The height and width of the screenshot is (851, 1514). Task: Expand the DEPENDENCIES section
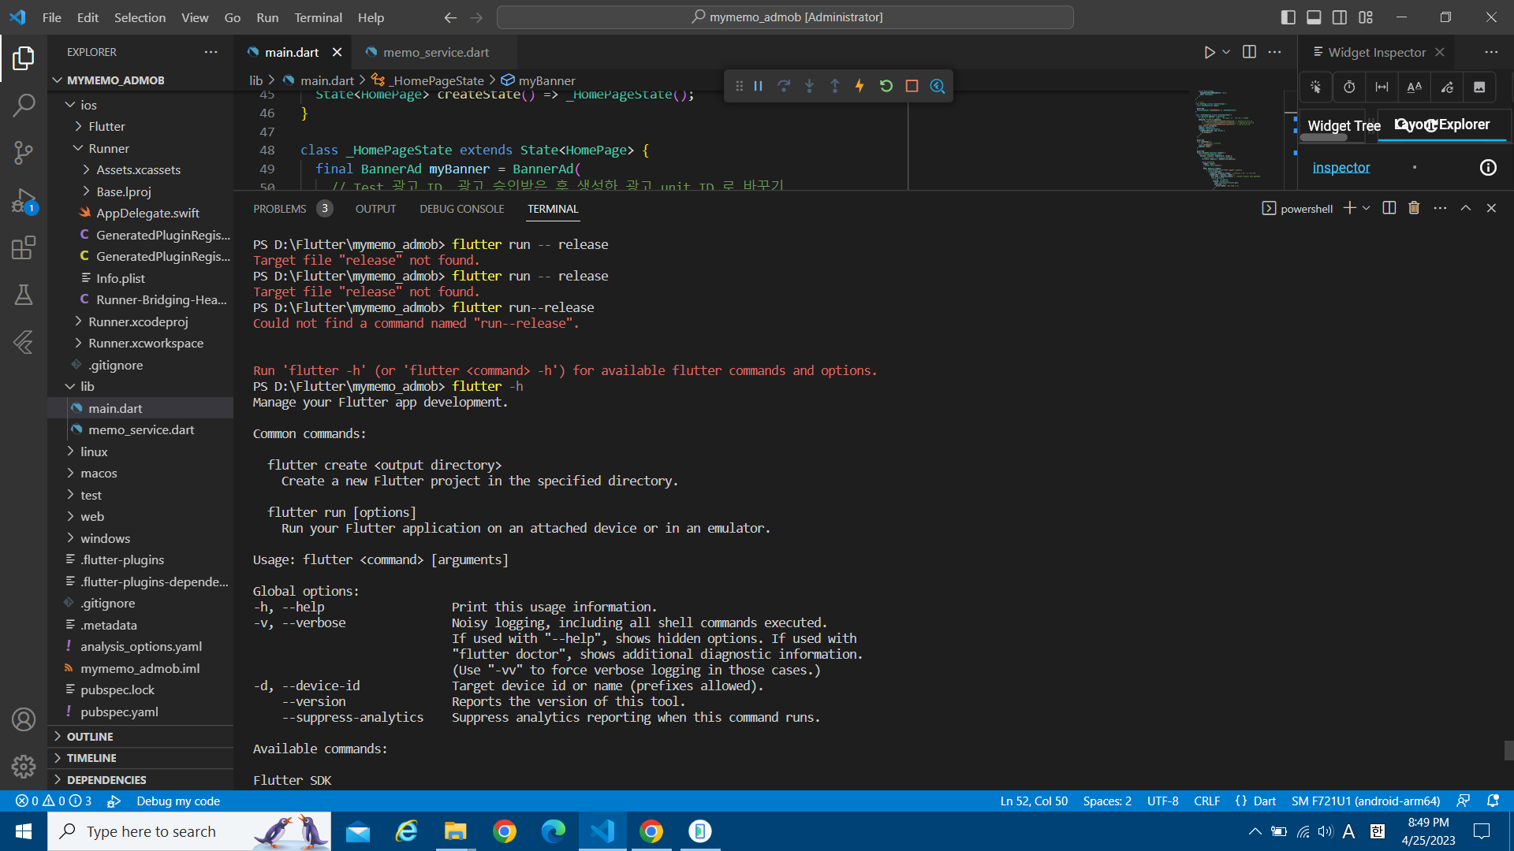point(140,779)
